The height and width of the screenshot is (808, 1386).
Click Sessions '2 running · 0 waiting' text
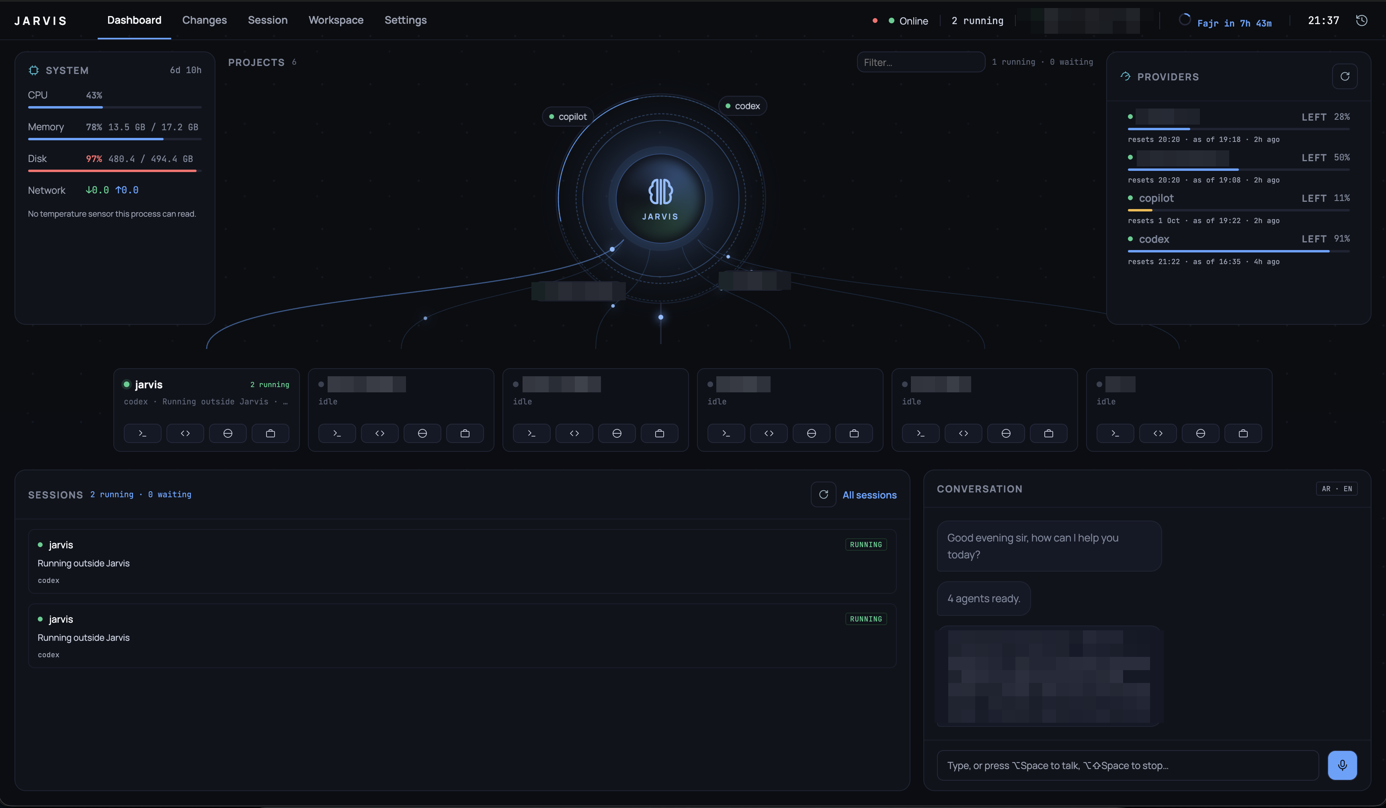[141, 495]
